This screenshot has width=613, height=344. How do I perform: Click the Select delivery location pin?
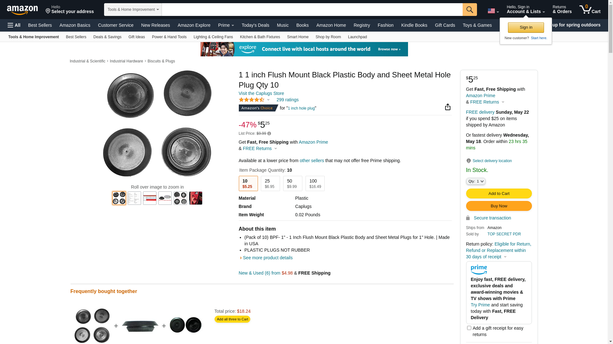pyautogui.click(x=468, y=161)
